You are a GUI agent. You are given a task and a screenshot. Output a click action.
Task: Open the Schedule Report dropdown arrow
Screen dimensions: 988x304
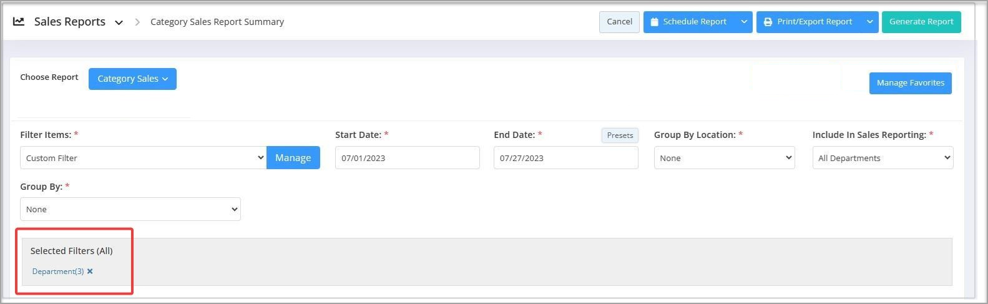tap(744, 22)
